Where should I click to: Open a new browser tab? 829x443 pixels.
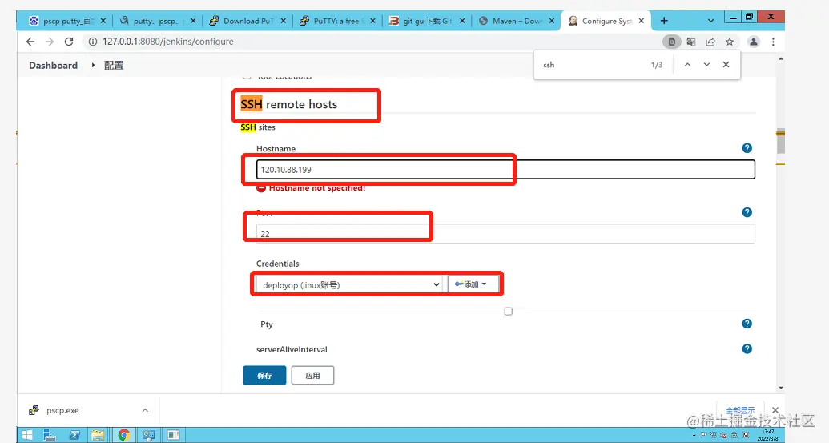pos(664,21)
